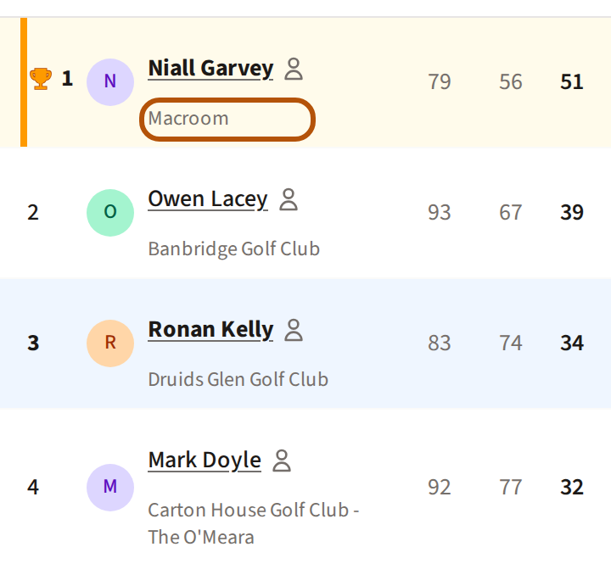This screenshot has height=575, width=611.
Task: Select the purple N avatar circle
Action: 110,82
